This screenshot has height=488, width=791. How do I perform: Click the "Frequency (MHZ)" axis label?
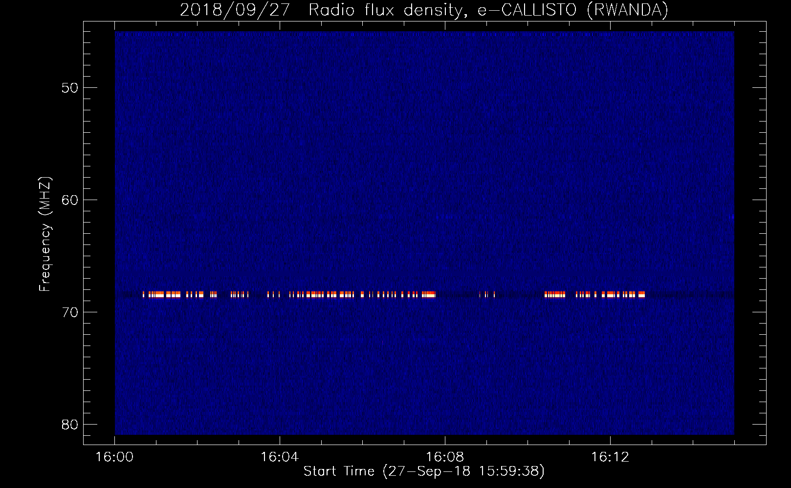[45, 234]
